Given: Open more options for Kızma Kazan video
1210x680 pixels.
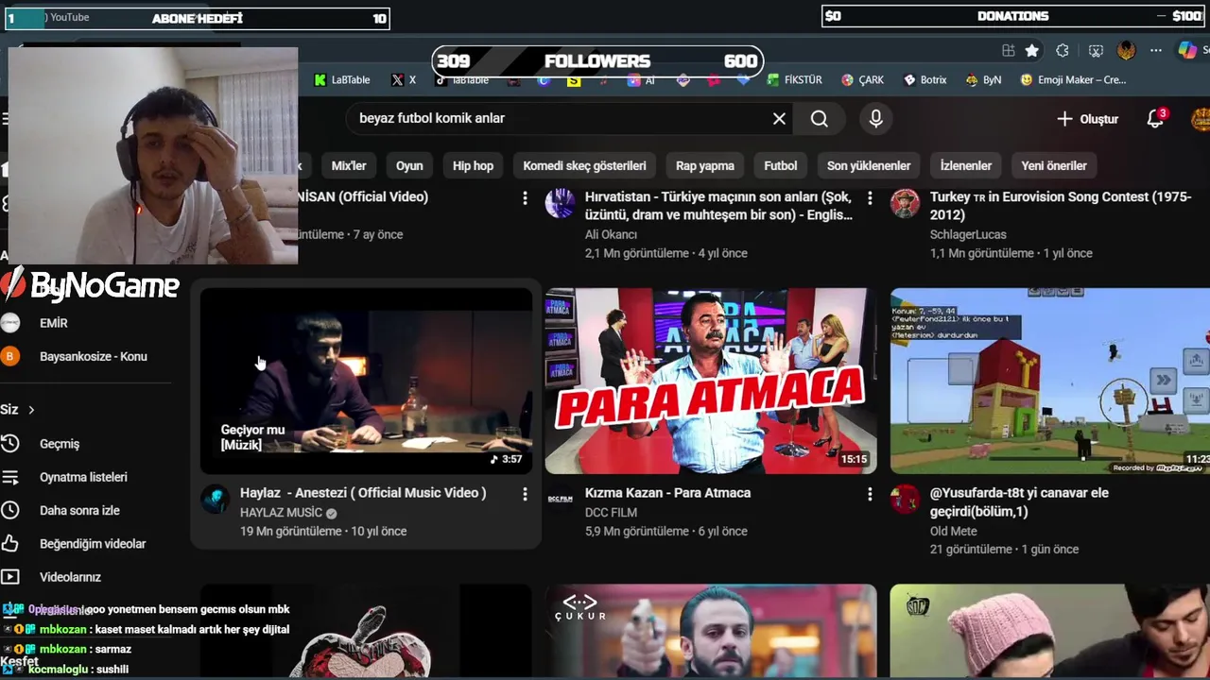Looking at the screenshot, I should click(870, 494).
